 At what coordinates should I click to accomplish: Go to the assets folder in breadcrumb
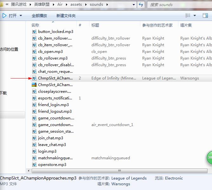click(x=76, y=4)
